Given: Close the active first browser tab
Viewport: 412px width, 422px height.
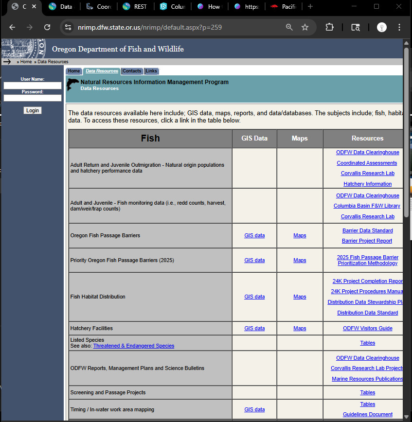Looking at the screenshot, I should click(34, 6).
